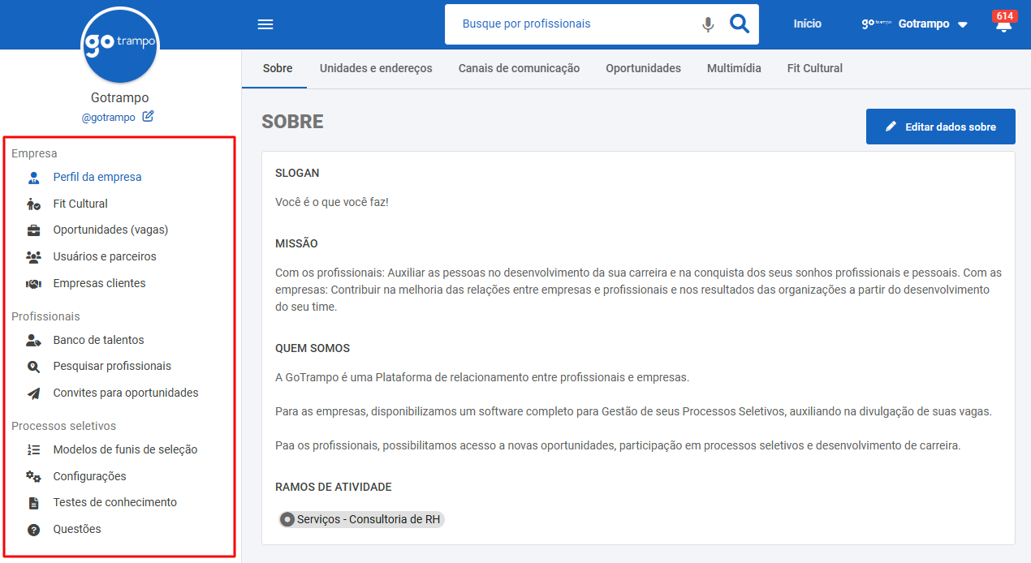Click the Fit Cultural sidebar icon
Viewport: 1031px width, 563px height.
(33, 204)
